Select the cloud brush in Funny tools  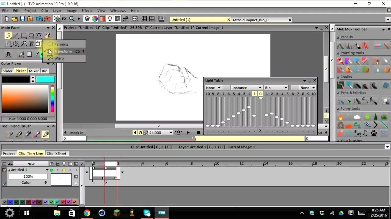[x=357, y=117]
